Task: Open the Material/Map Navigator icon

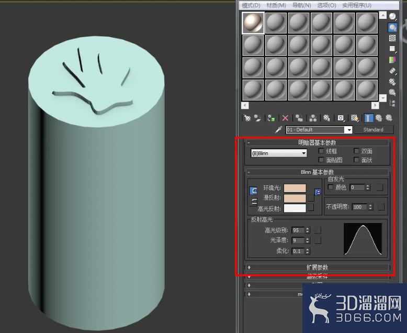Action: pyautogui.click(x=392, y=103)
